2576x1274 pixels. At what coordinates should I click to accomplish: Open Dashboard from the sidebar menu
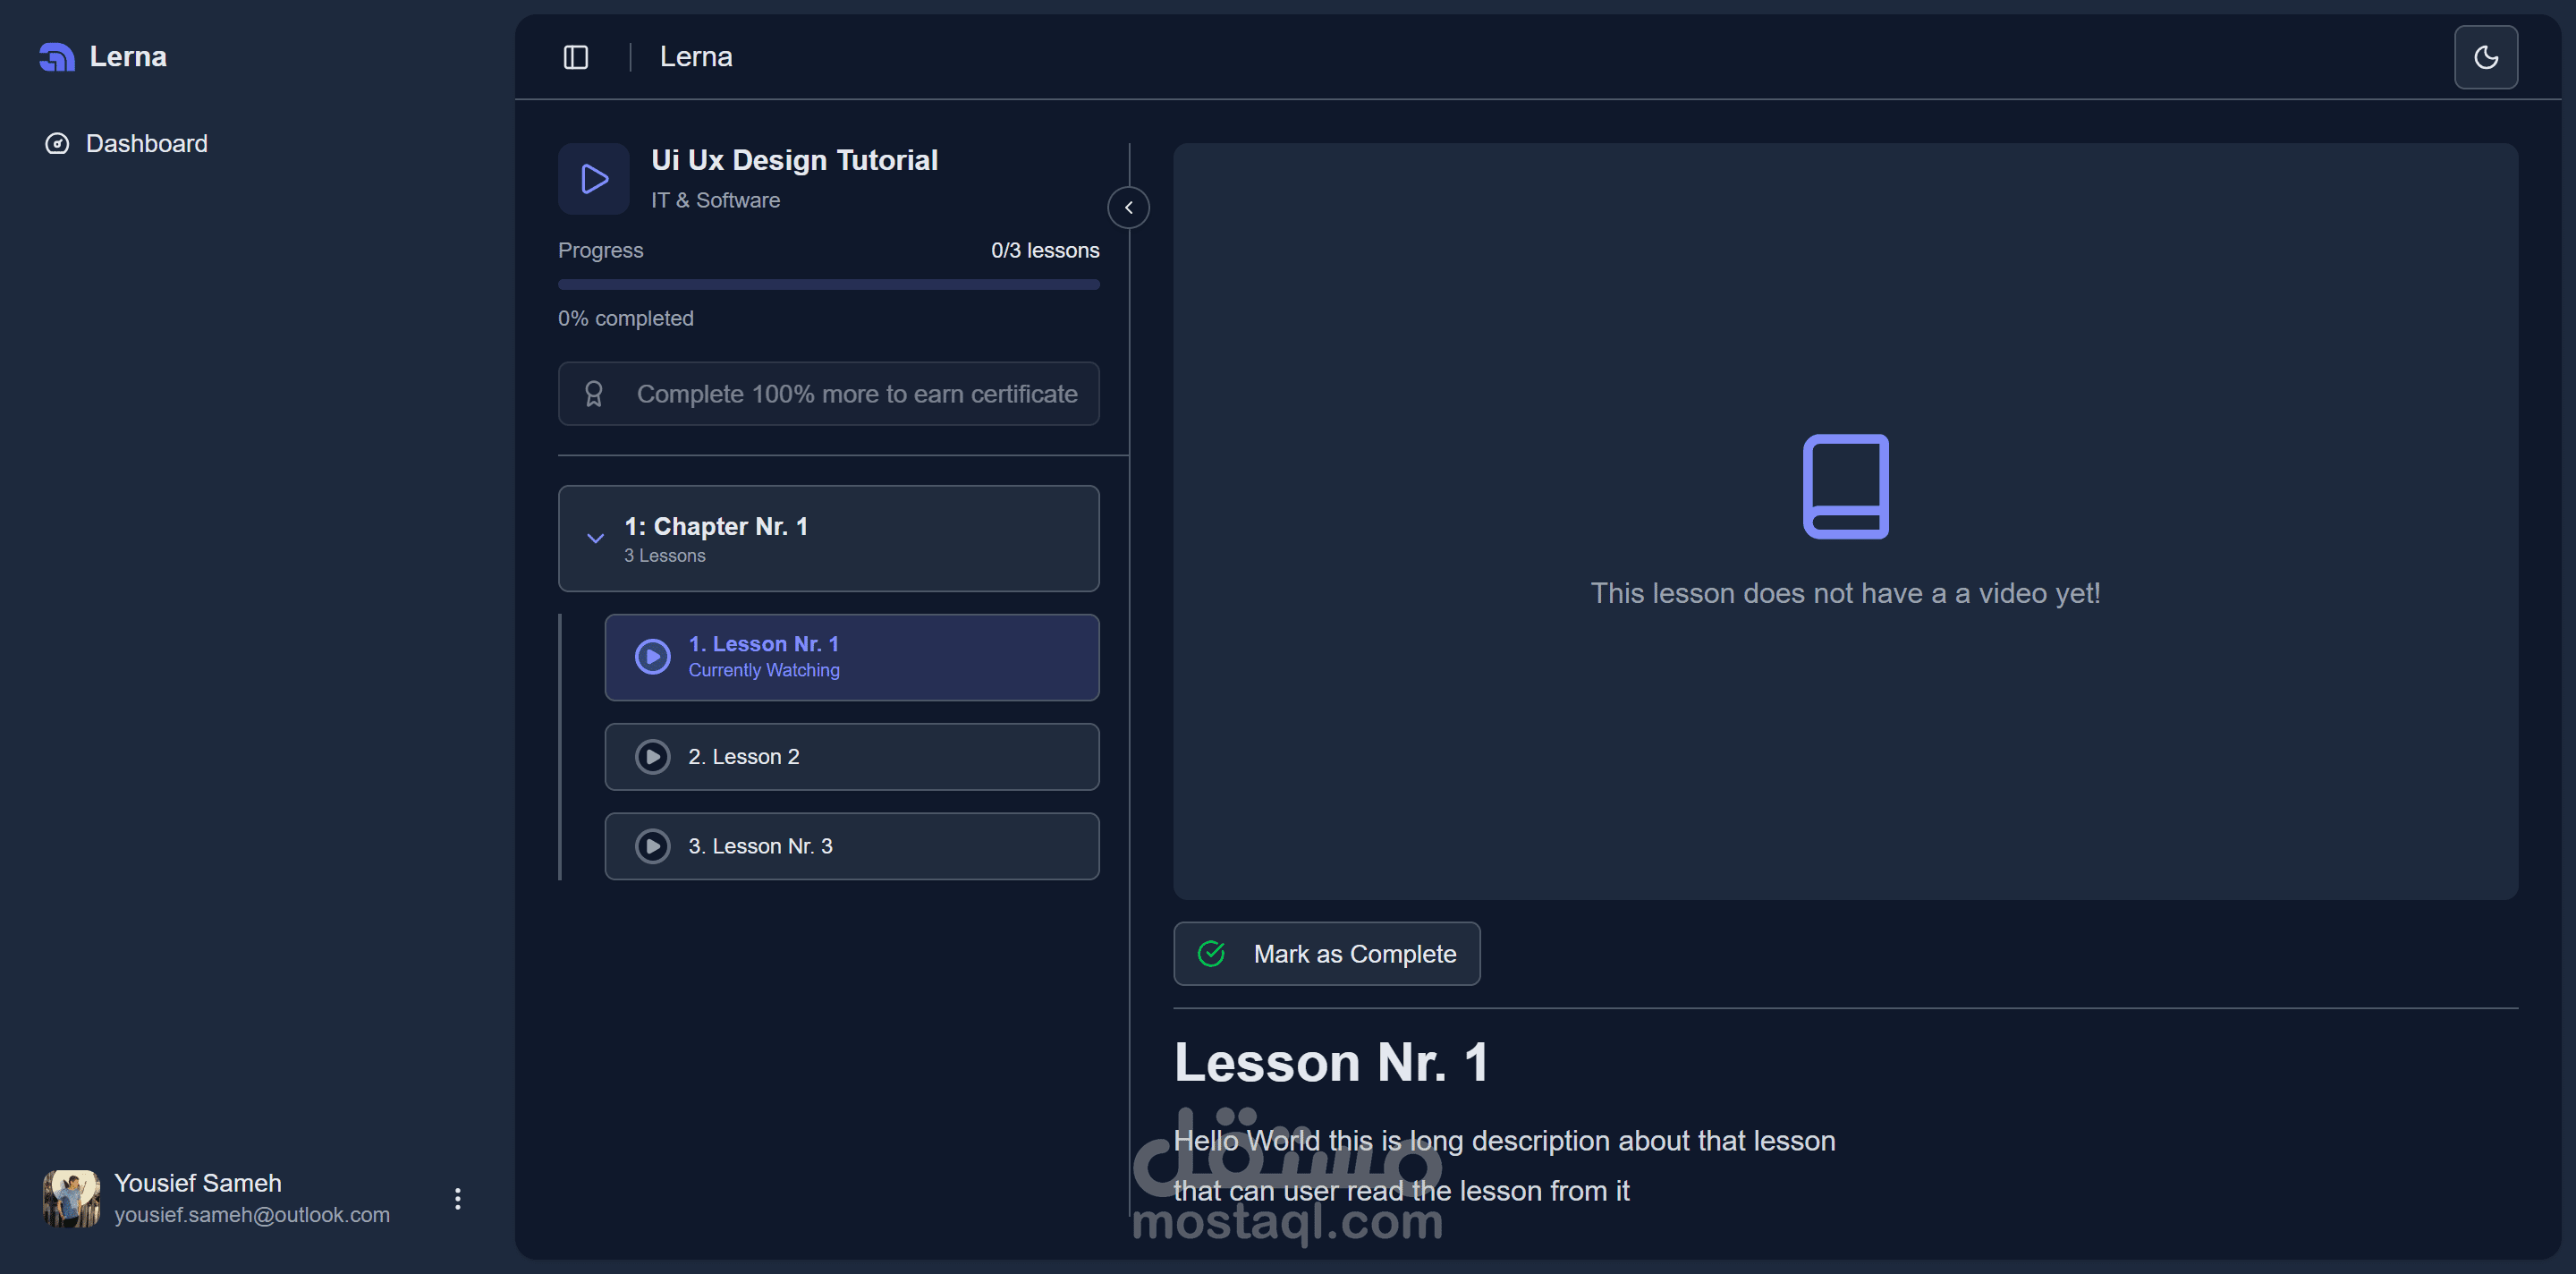[x=146, y=143]
